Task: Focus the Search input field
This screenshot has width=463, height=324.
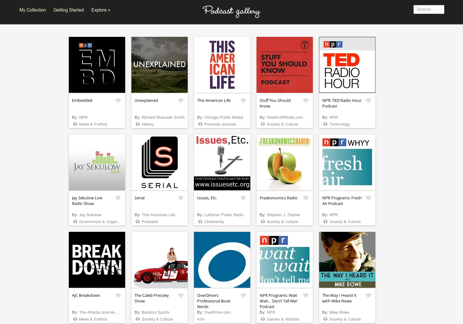Action: coord(429,9)
